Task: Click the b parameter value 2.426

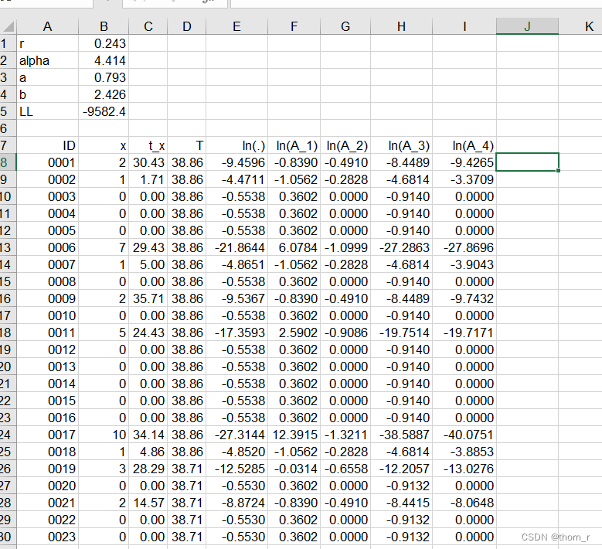Action: 104,94
